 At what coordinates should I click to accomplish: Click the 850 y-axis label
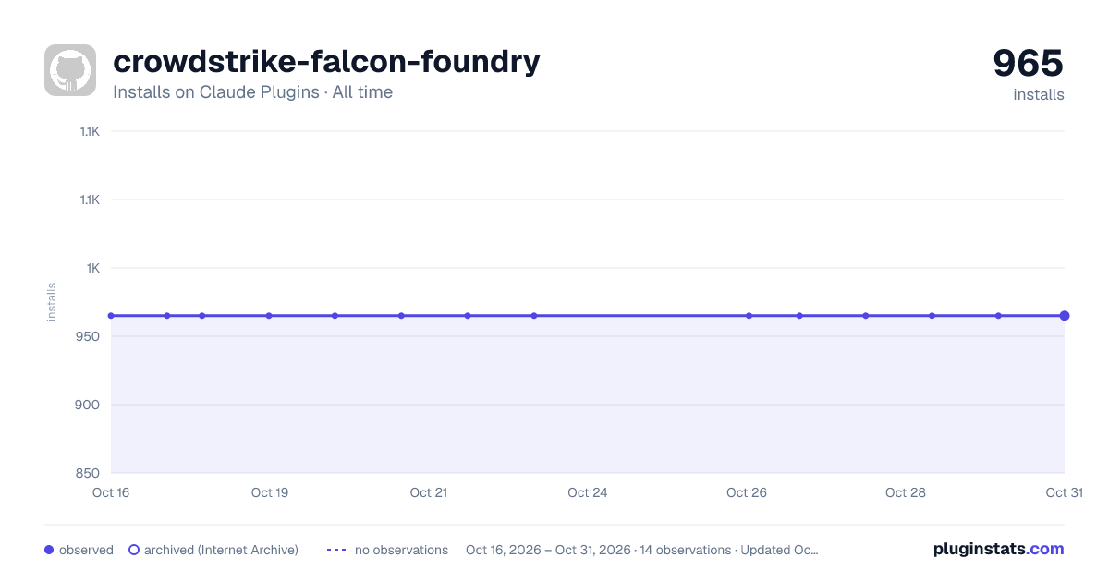tap(89, 473)
